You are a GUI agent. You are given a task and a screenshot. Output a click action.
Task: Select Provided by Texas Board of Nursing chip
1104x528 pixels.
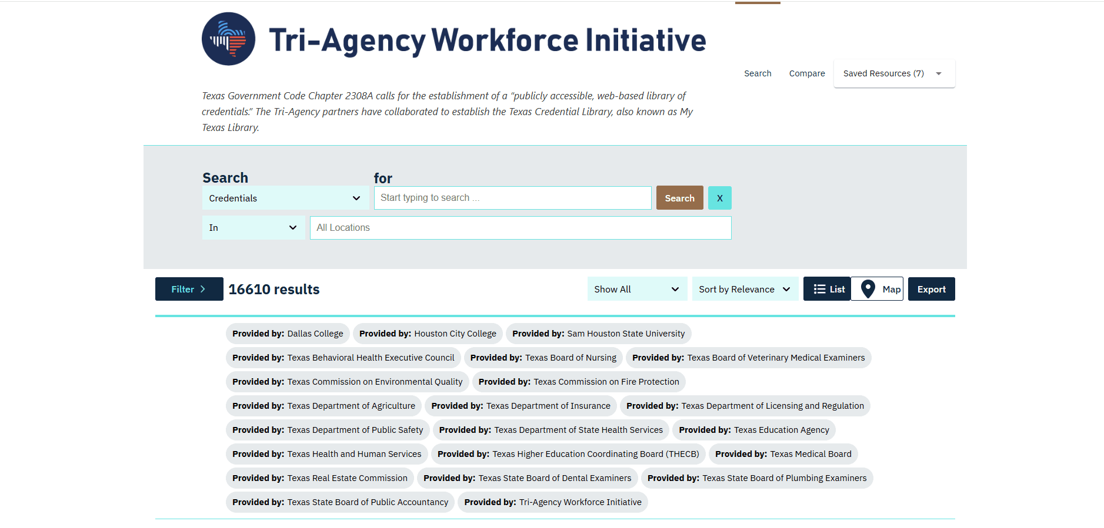543,358
